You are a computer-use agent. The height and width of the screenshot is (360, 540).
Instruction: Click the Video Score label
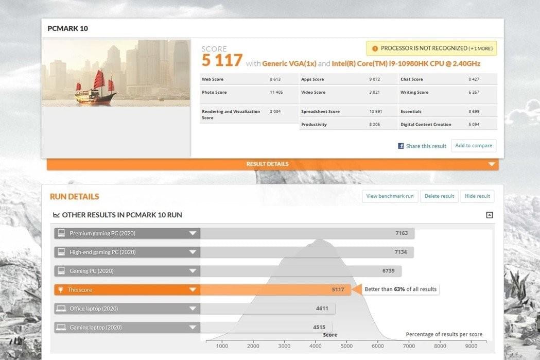click(x=313, y=92)
